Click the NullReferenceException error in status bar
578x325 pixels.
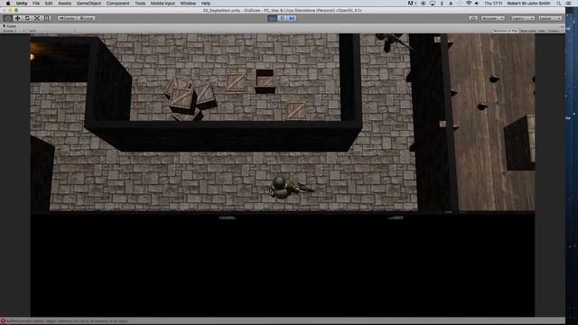coord(68,321)
